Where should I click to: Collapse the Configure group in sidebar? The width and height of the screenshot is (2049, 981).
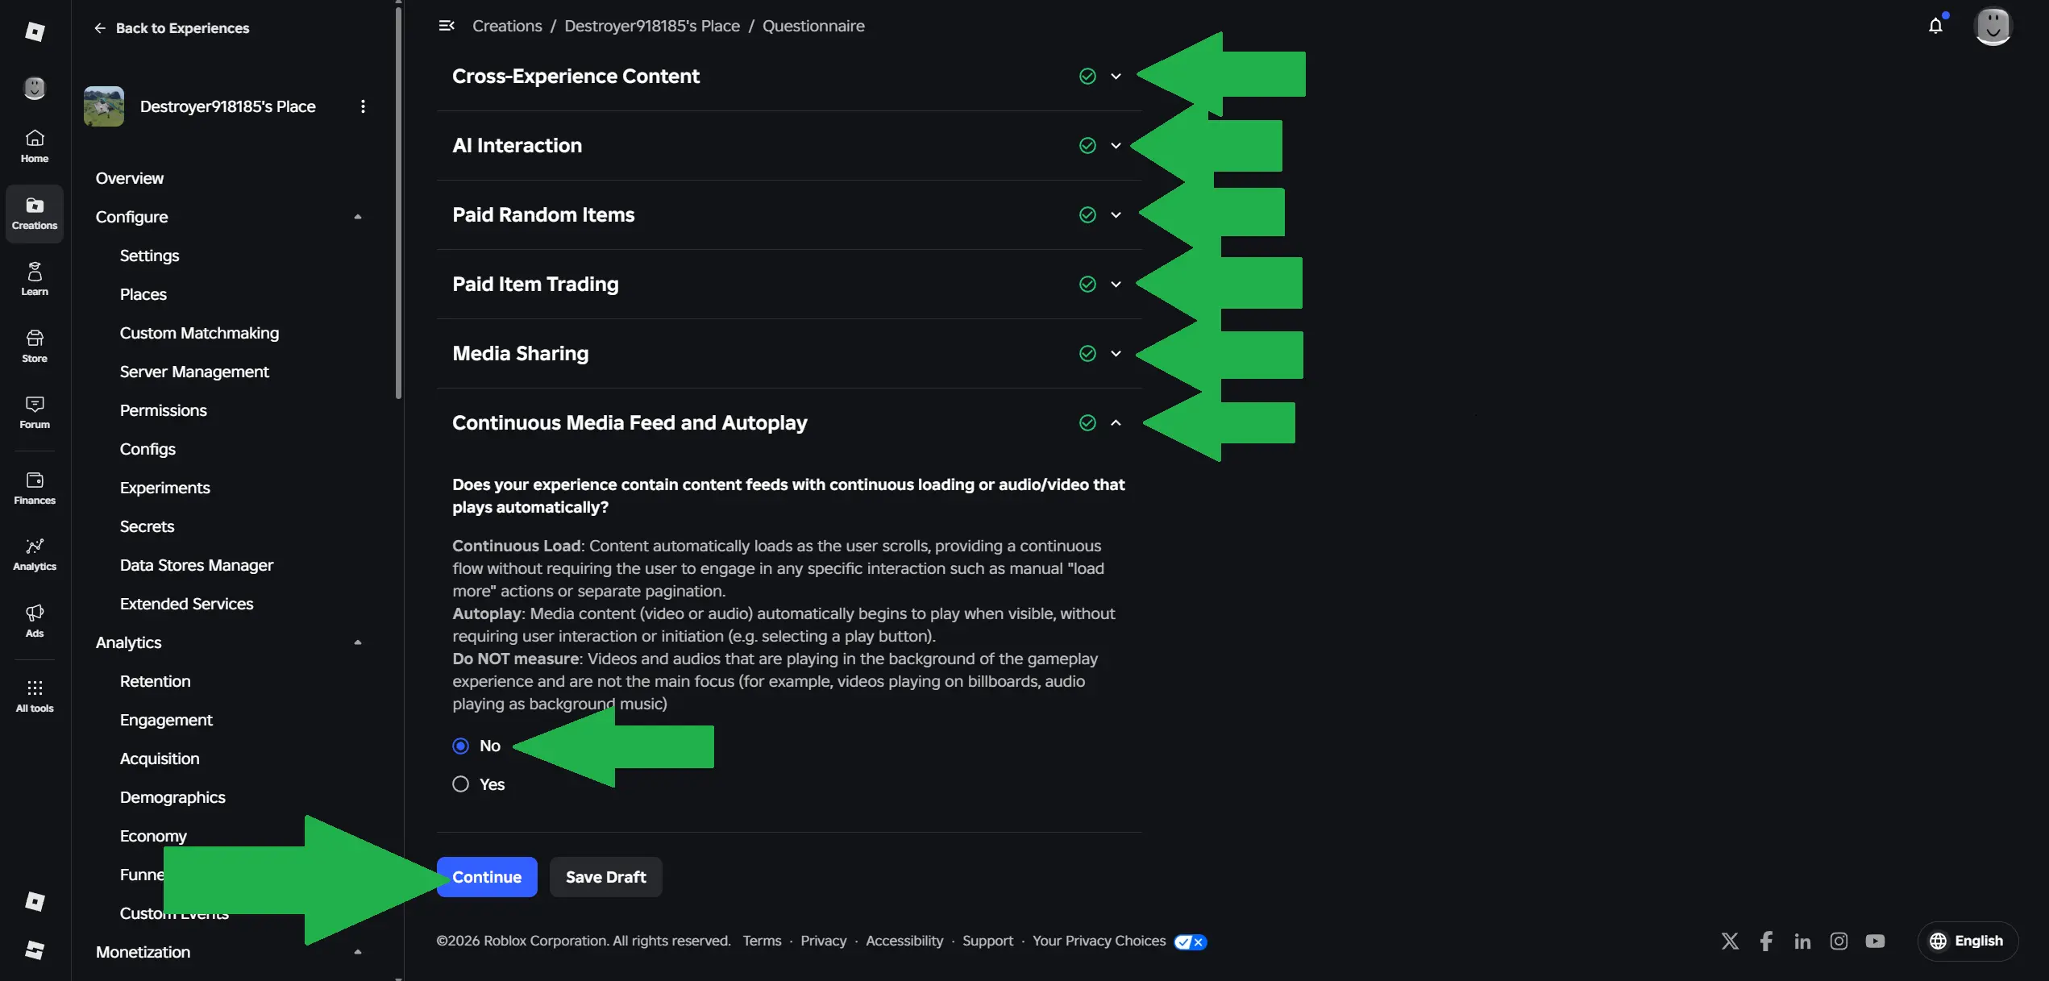357,217
